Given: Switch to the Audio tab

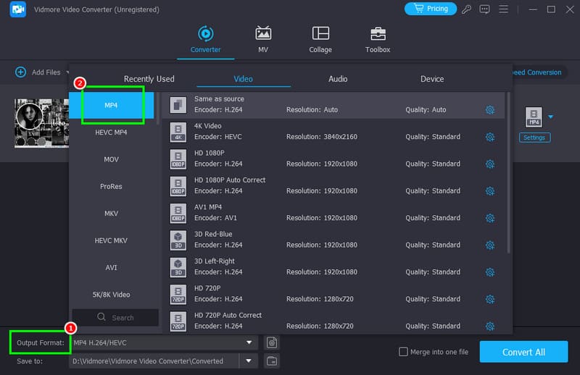Looking at the screenshot, I should coord(338,79).
